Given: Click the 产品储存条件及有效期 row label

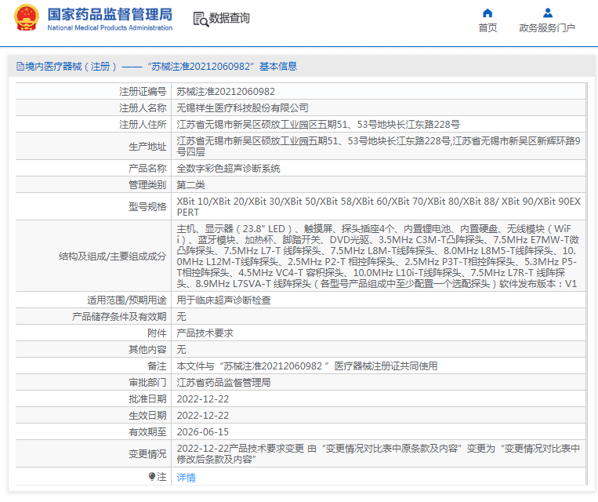Looking at the screenshot, I should pyautogui.click(x=119, y=317).
